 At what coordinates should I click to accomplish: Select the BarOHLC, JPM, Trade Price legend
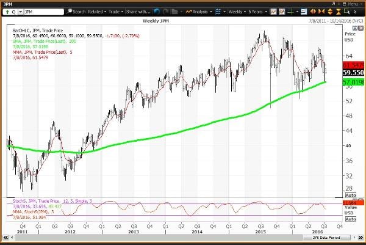tap(38, 31)
